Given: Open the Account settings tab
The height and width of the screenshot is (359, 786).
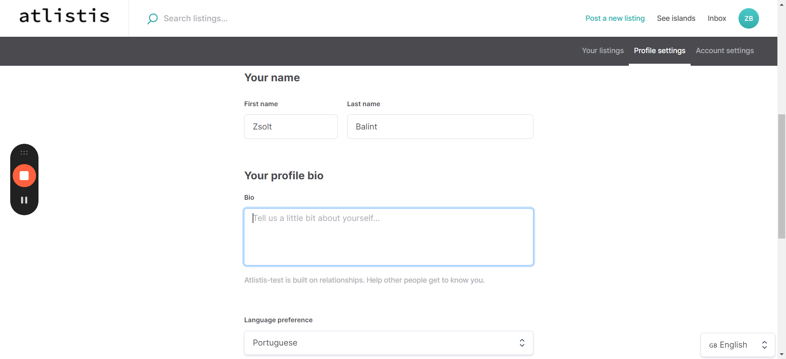Looking at the screenshot, I should (x=725, y=51).
